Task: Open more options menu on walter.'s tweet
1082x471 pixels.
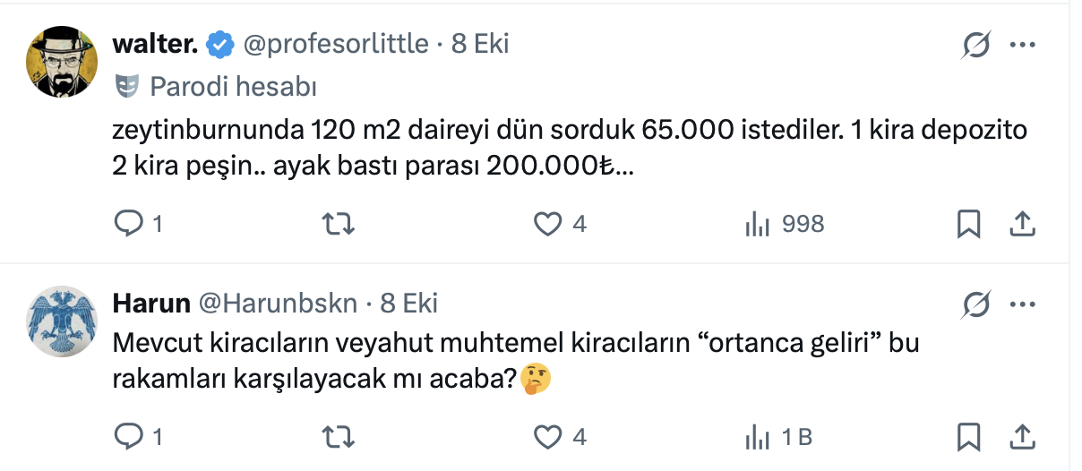Action: coord(1022,45)
